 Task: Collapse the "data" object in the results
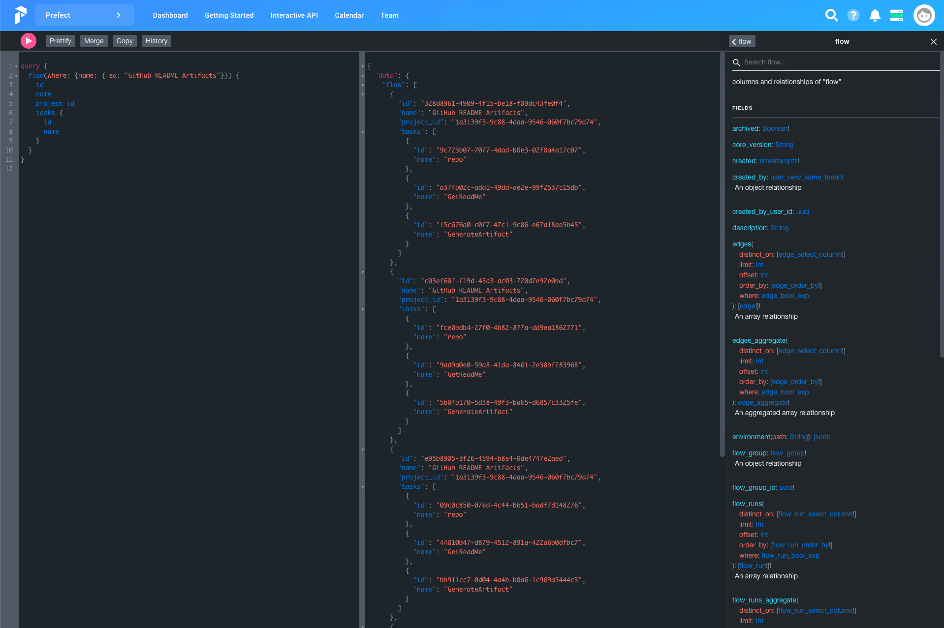[363, 76]
